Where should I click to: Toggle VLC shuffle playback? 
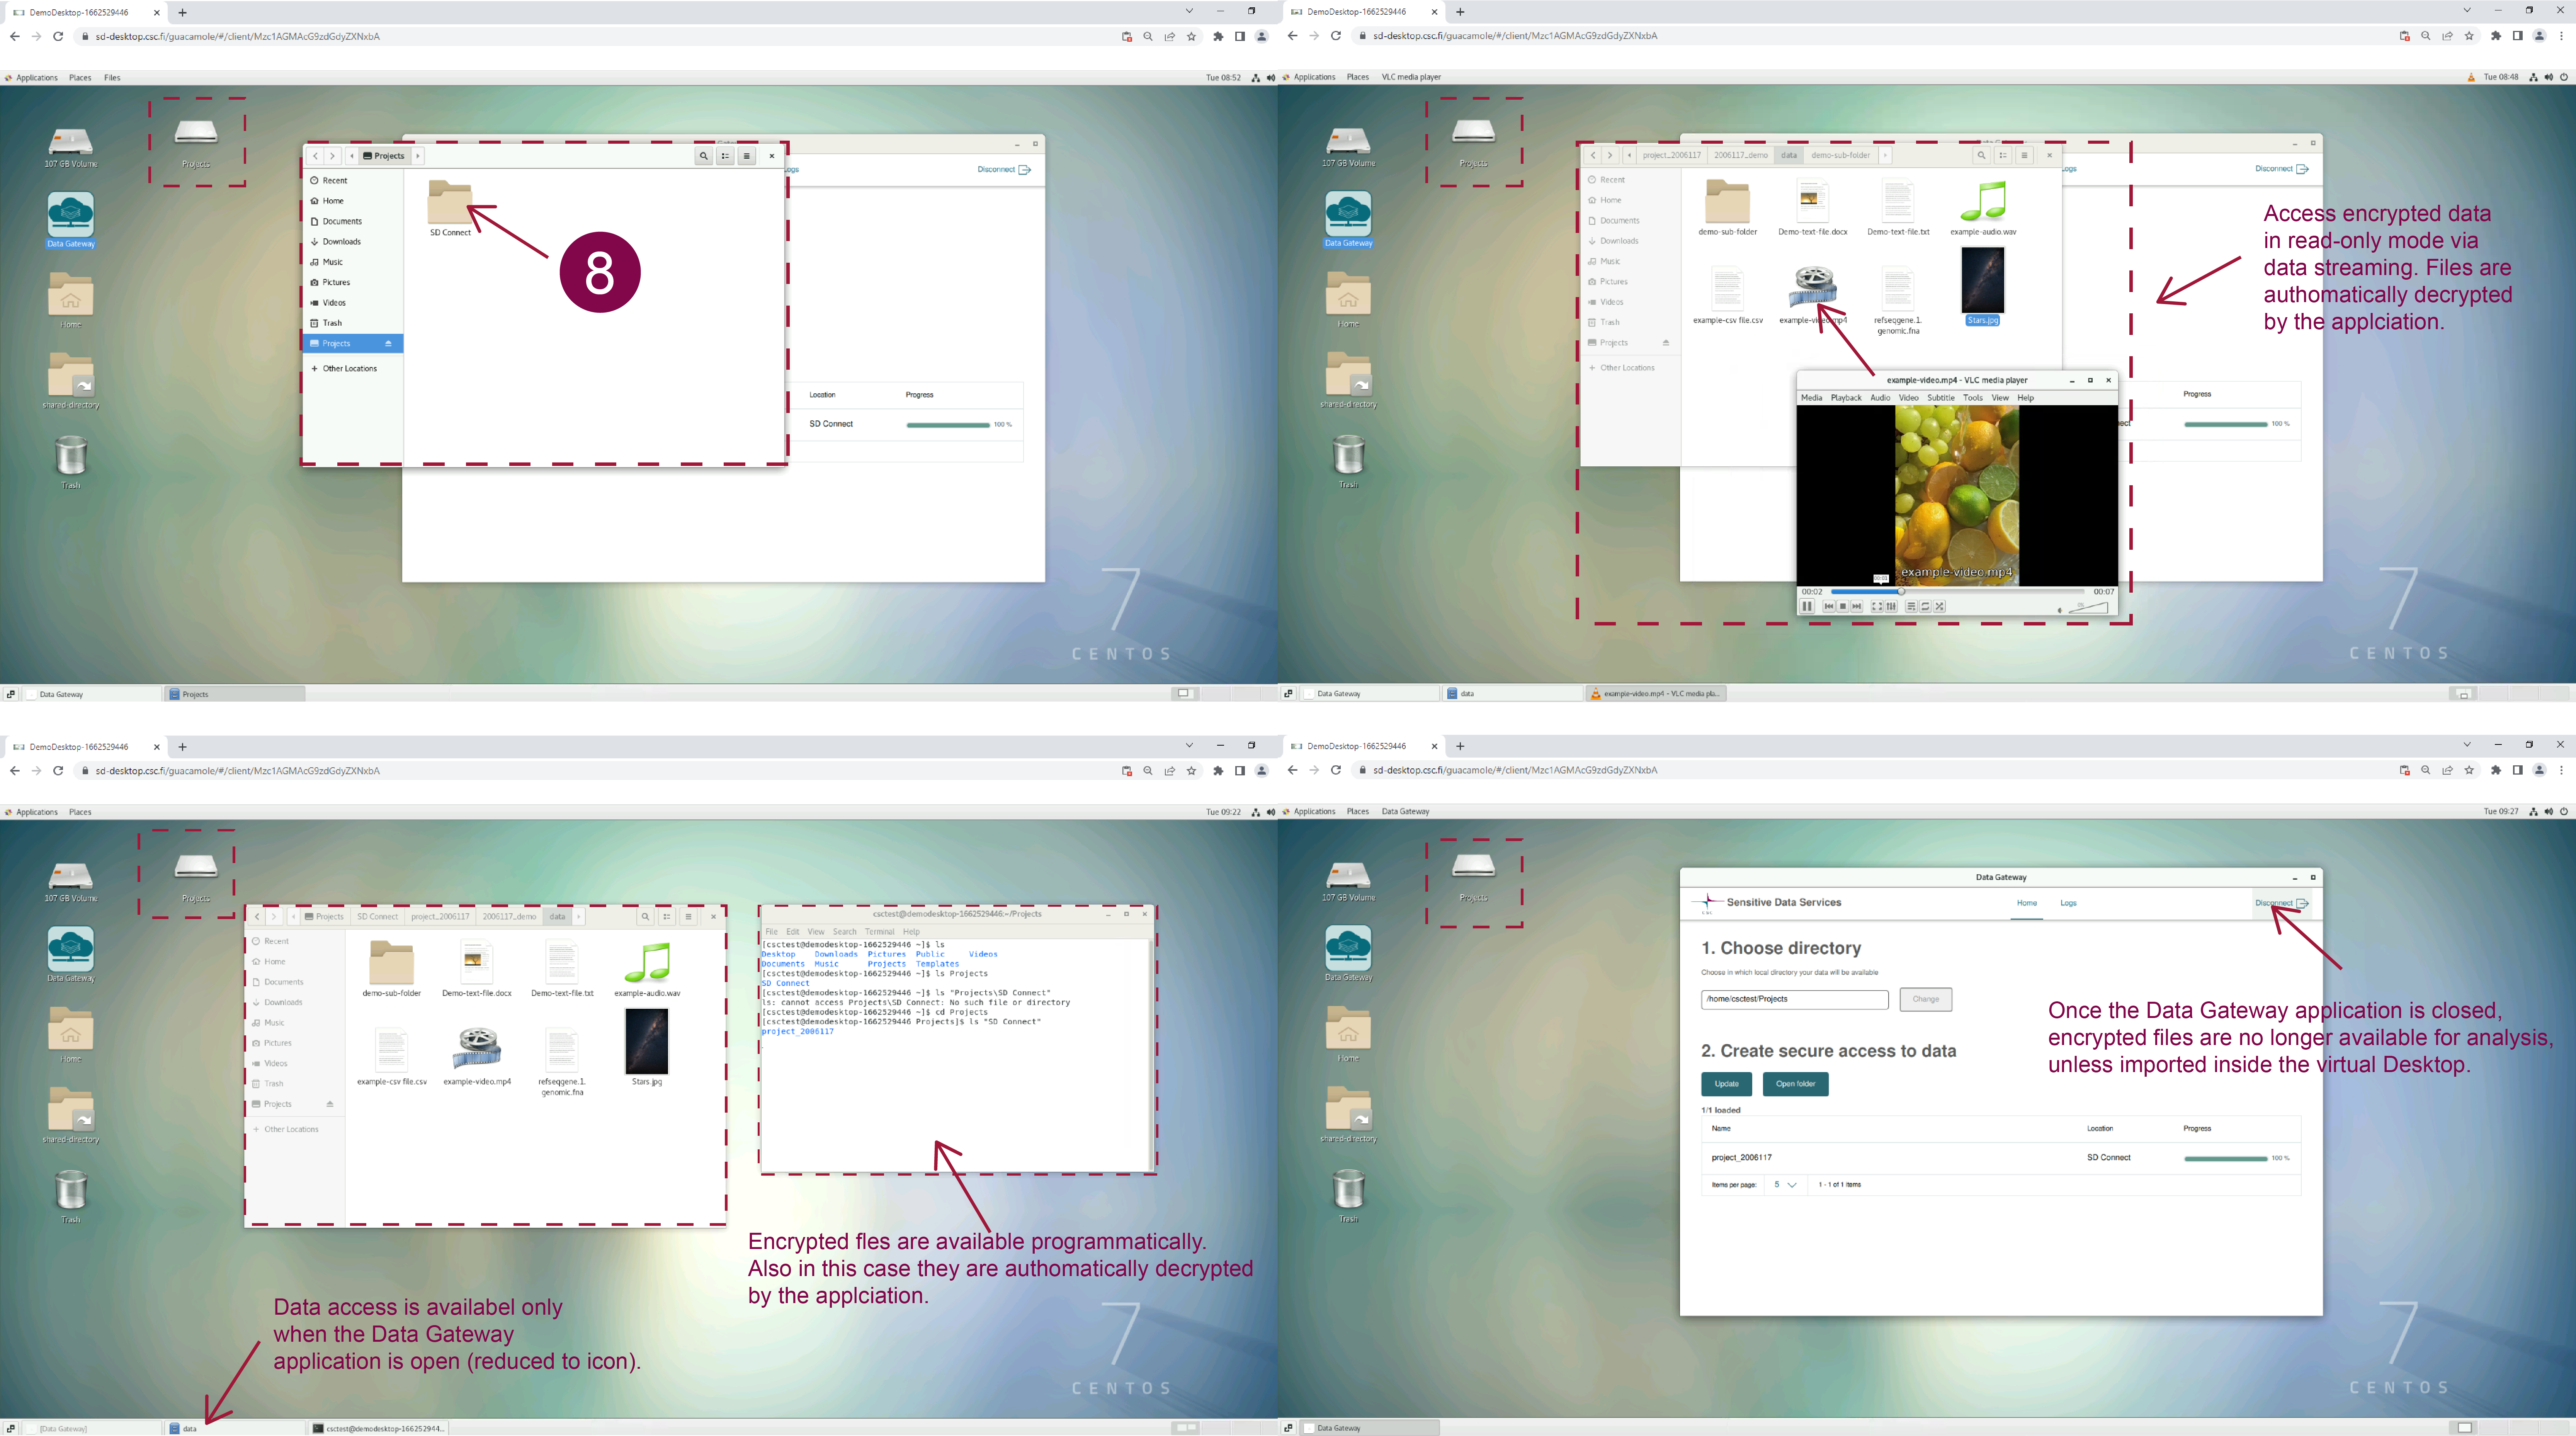1939,606
